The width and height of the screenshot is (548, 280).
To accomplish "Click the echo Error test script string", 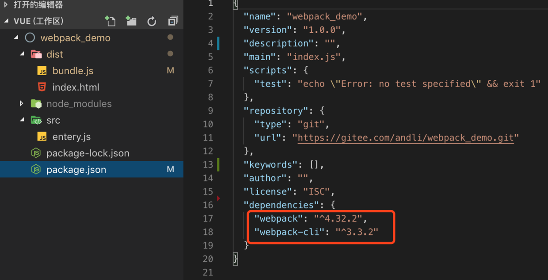I will (x=419, y=84).
